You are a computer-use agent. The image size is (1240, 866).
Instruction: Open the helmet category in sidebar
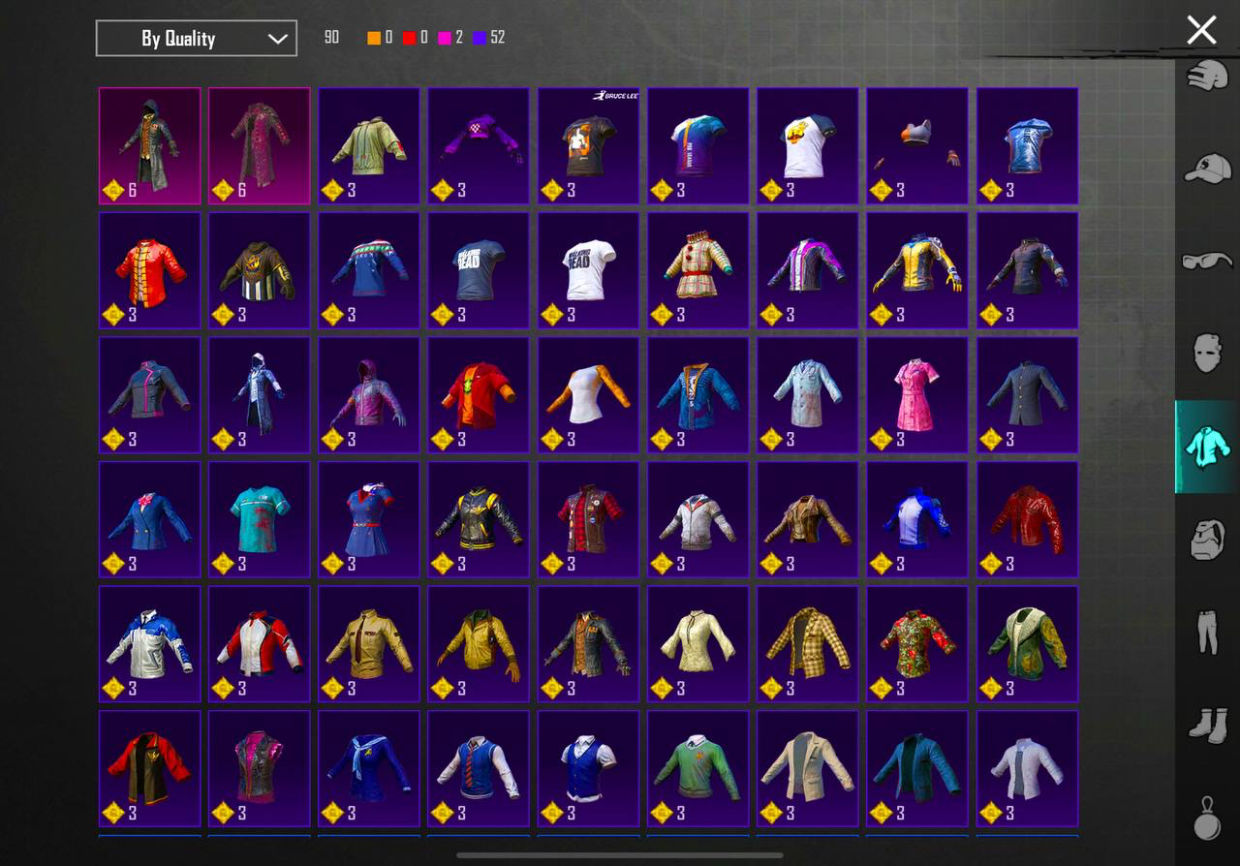1207,76
